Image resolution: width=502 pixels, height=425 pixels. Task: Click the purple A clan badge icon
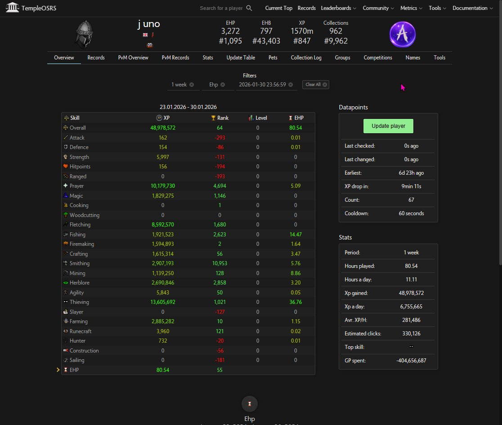point(403,34)
